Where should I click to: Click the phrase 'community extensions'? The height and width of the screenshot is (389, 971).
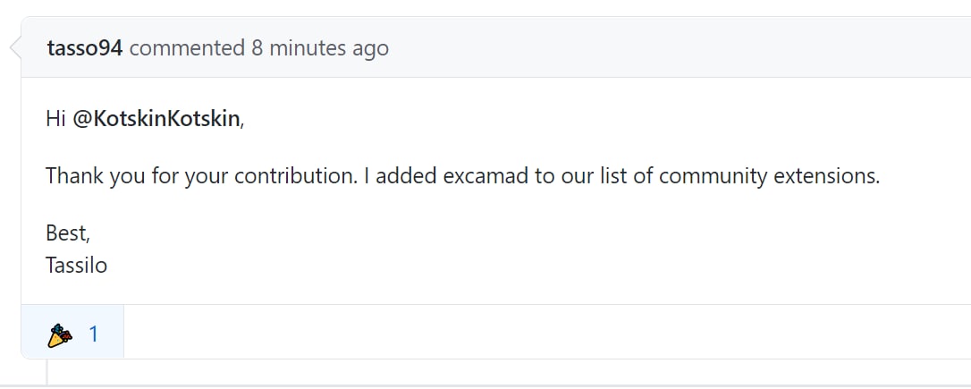pyautogui.click(x=768, y=176)
